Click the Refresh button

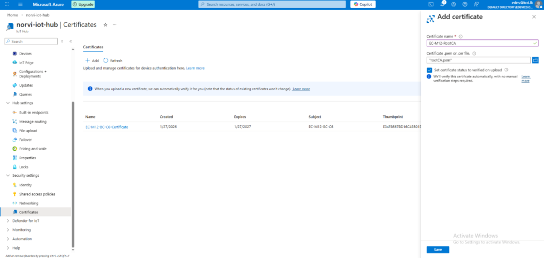click(x=113, y=61)
